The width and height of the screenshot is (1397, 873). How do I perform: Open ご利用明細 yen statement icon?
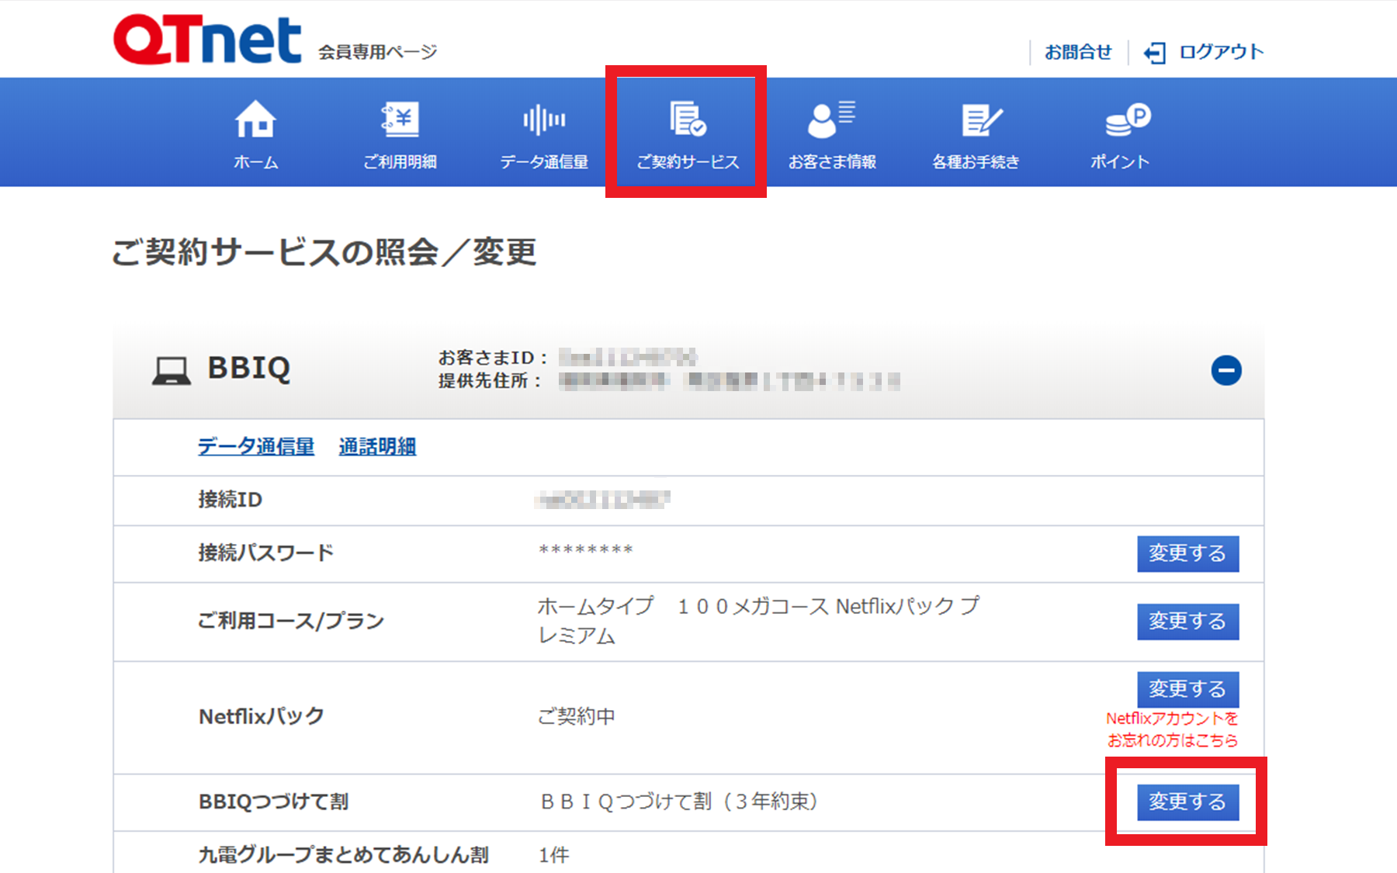point(400,120)
